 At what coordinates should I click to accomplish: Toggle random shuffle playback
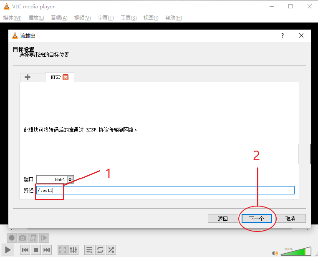(111, 250)
